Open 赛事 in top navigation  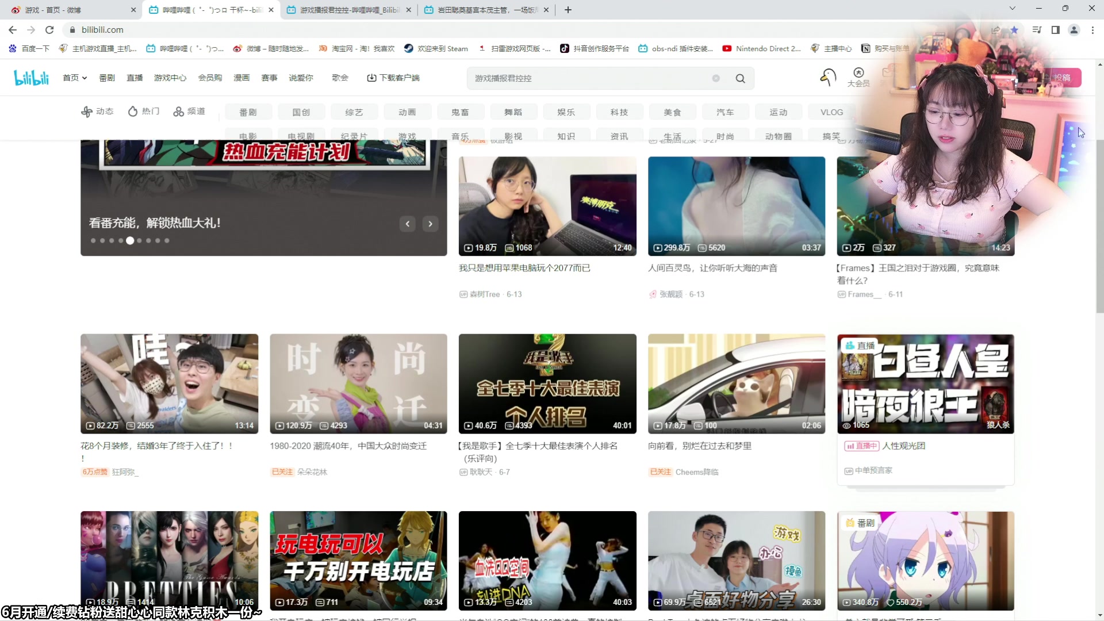[x=269, y=78]
